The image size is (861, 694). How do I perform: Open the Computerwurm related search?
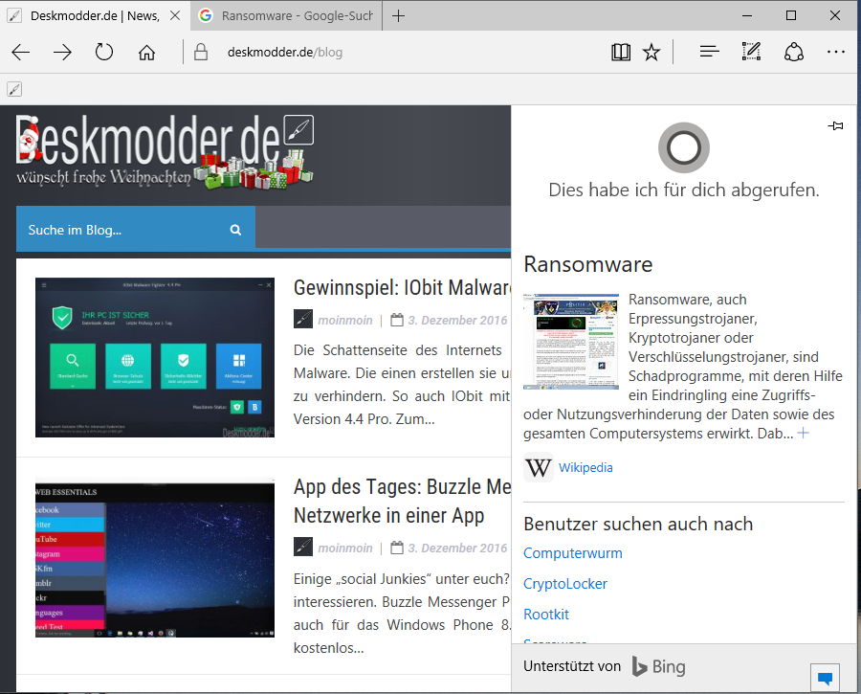click(573, 553)
